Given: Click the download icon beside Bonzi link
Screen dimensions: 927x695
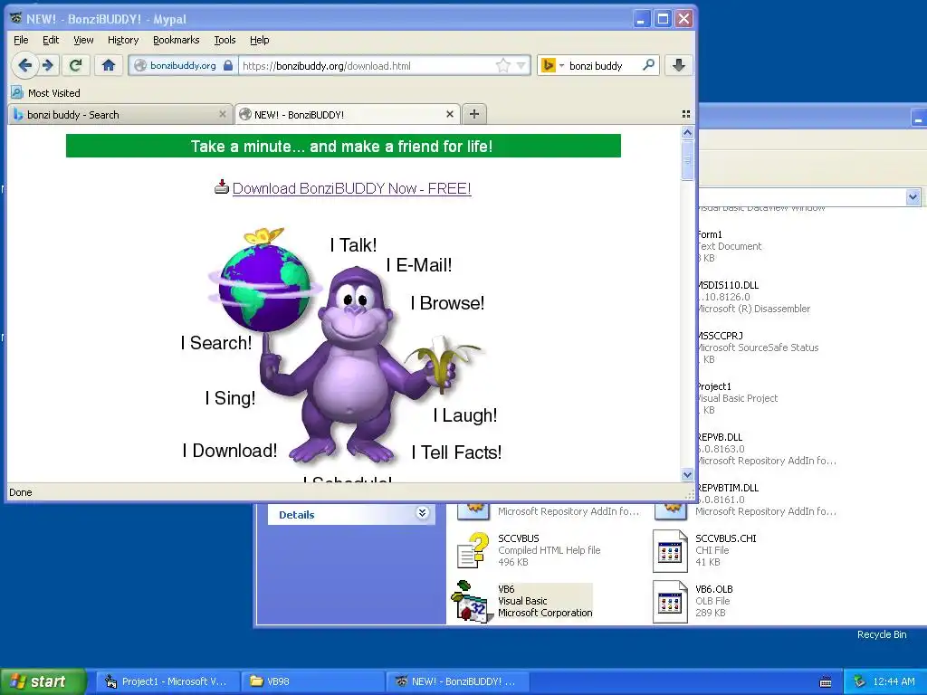Looking at the screenshot, I should pos(222,186).
